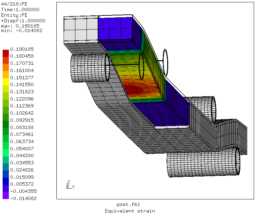Click the upper-left meshed cylinder roller
Viewport: 257px width, 220px height.
90,68
